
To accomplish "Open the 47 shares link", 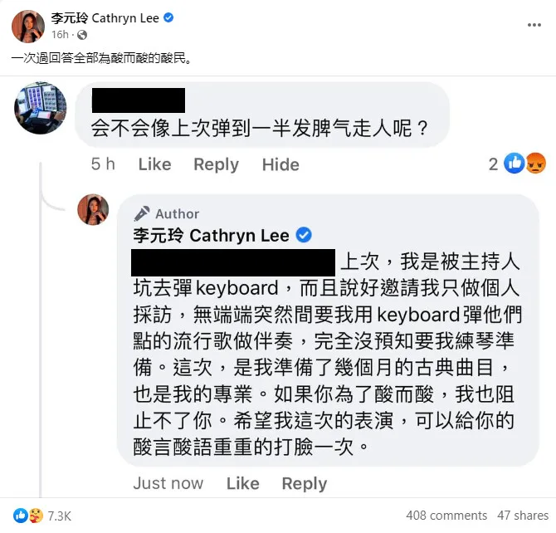I will pyautogui.click(x=523, y=516).
